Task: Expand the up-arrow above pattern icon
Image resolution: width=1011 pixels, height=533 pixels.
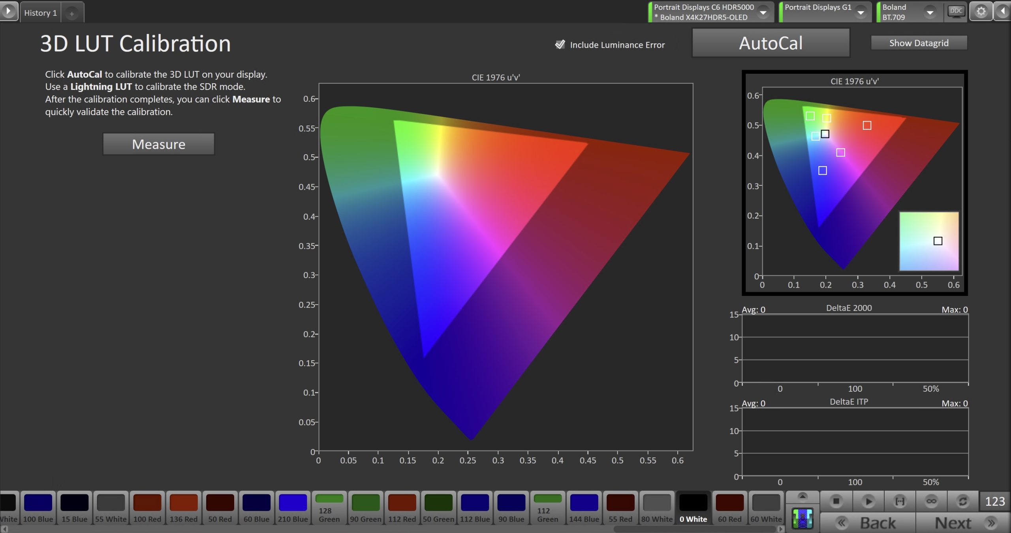Action: [802, 496]
